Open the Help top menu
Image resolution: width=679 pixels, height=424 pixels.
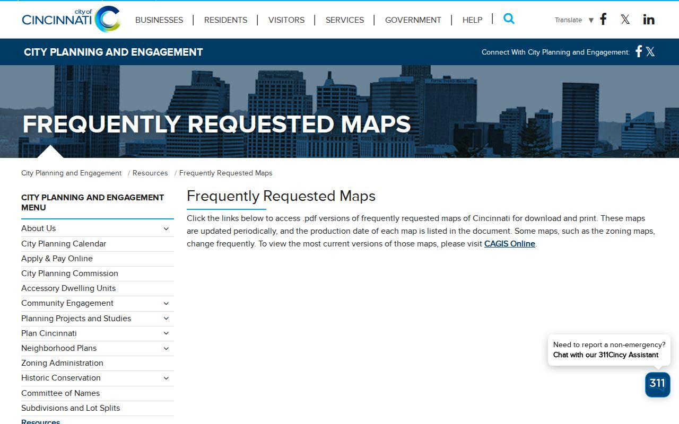click(x=472, y=20)
